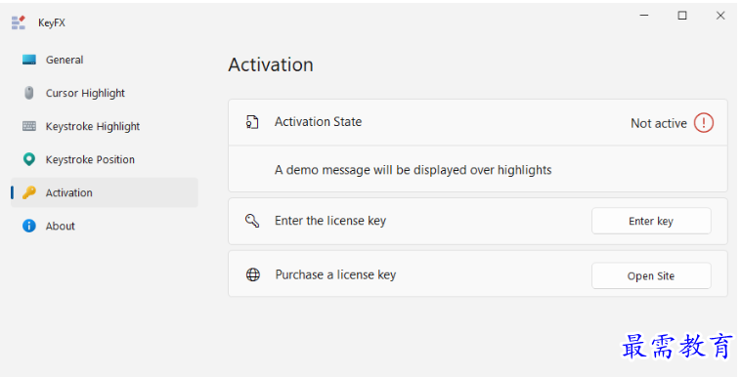Click the magnifier key icon beside Enter license
The width and height of the screenshot is (741, 377).
[x=252, y=220]
